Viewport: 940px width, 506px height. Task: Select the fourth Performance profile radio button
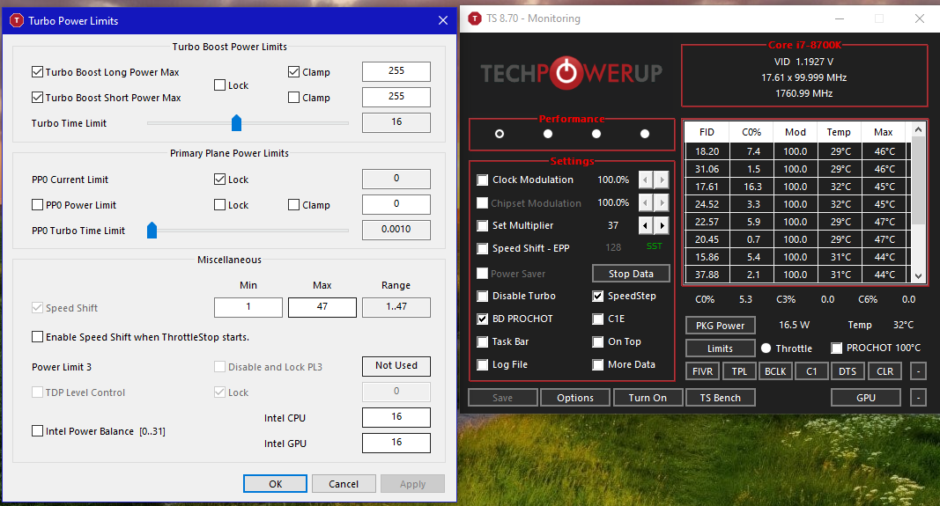[645, 134]
